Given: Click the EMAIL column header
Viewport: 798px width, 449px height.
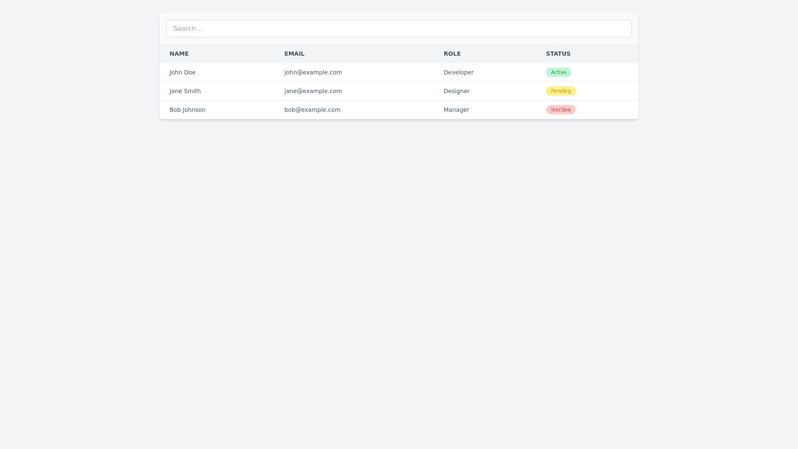Looking at the screenshot, I should pyautogui.click(x=294, y=54).
